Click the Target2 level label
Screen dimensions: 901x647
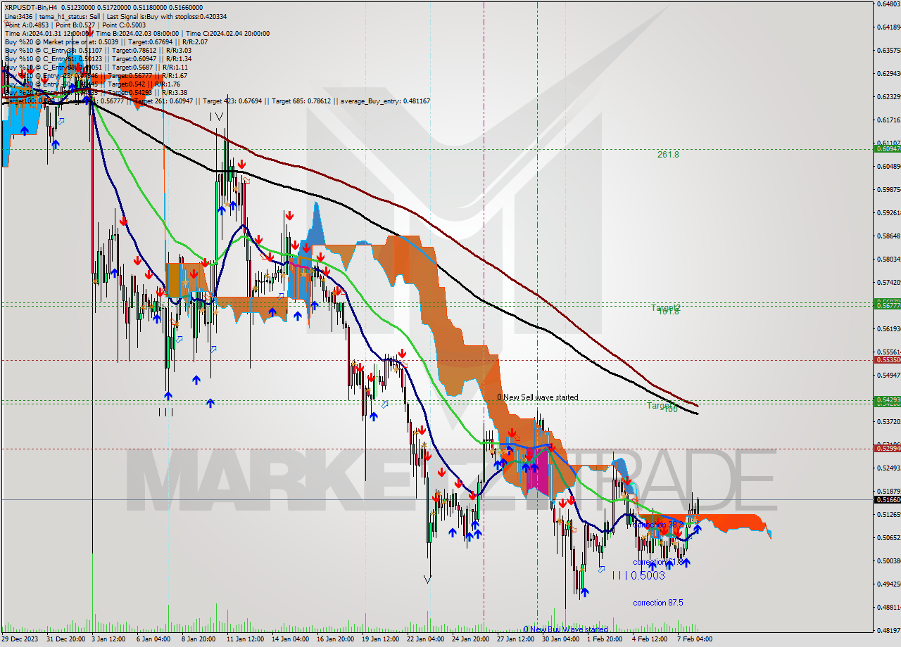point(665,307)
